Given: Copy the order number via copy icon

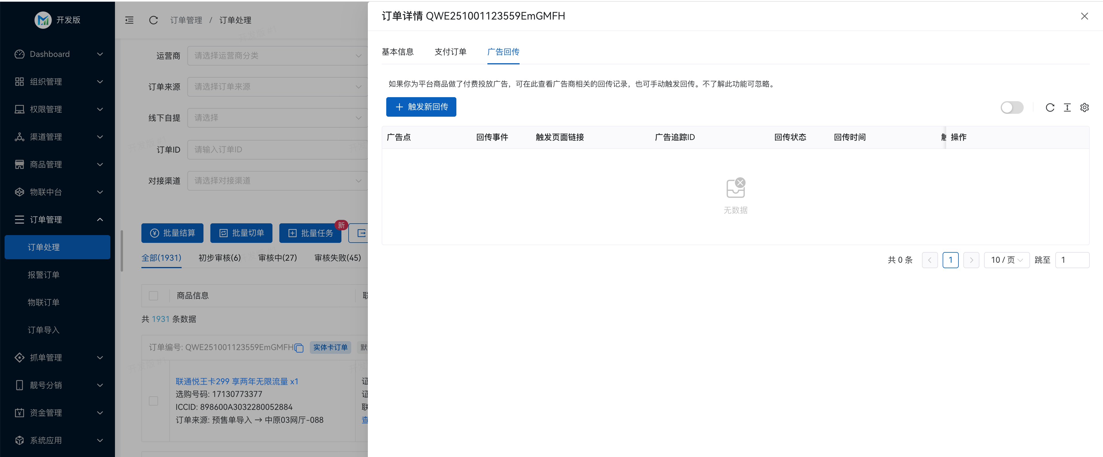Looking at the screenshot, I should [298, 348].
